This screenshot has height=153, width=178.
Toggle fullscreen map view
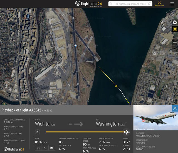pos(175,29)
